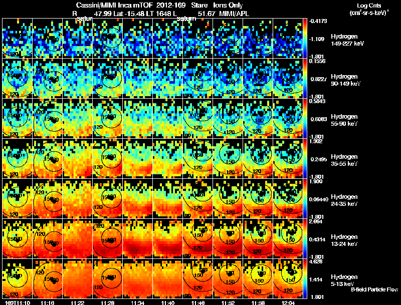The width and height of the screenshot is (401, 305).
Task: Click the title text 'Cassini/MIMI Inca mTOF 2012-169'
Action: pos(131,5)
